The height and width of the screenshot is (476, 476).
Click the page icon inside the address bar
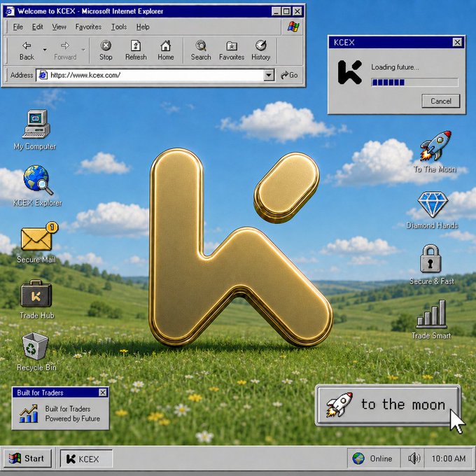pos(43,75)
